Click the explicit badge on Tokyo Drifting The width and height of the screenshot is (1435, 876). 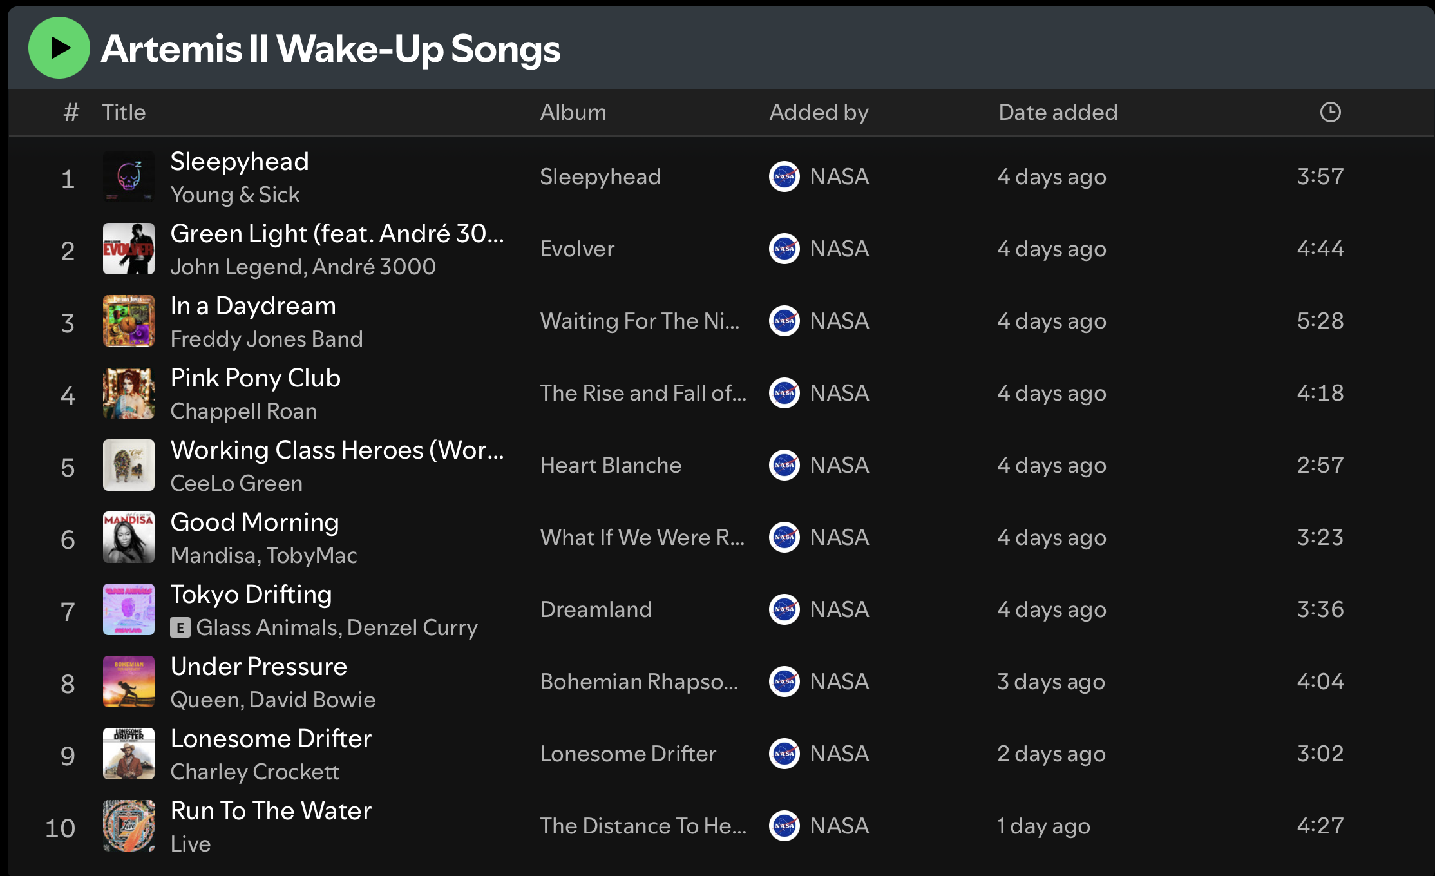180,627
